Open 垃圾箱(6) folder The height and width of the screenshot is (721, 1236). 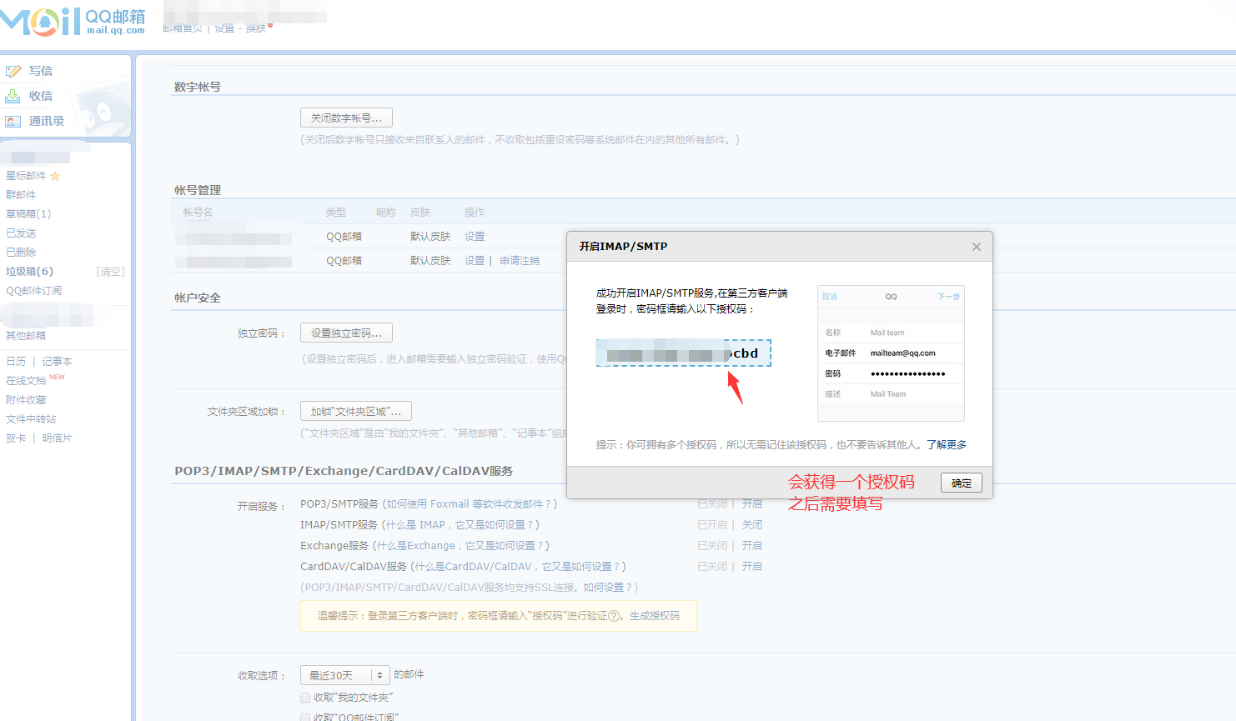(x=29, y=272)
